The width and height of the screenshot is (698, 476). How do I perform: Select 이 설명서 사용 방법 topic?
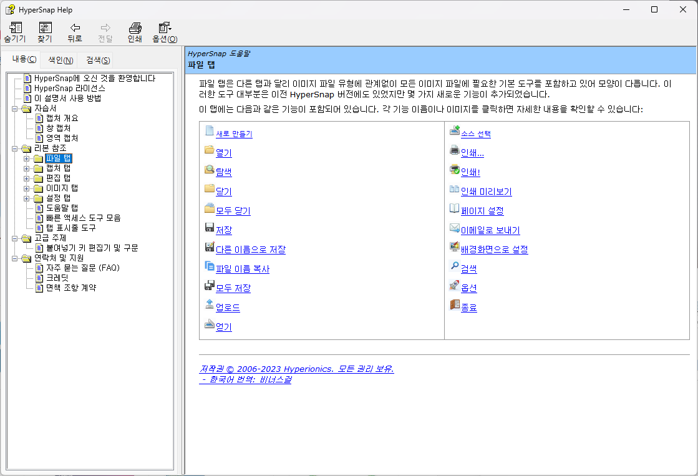pyautogui.click(x=67, y=98)
